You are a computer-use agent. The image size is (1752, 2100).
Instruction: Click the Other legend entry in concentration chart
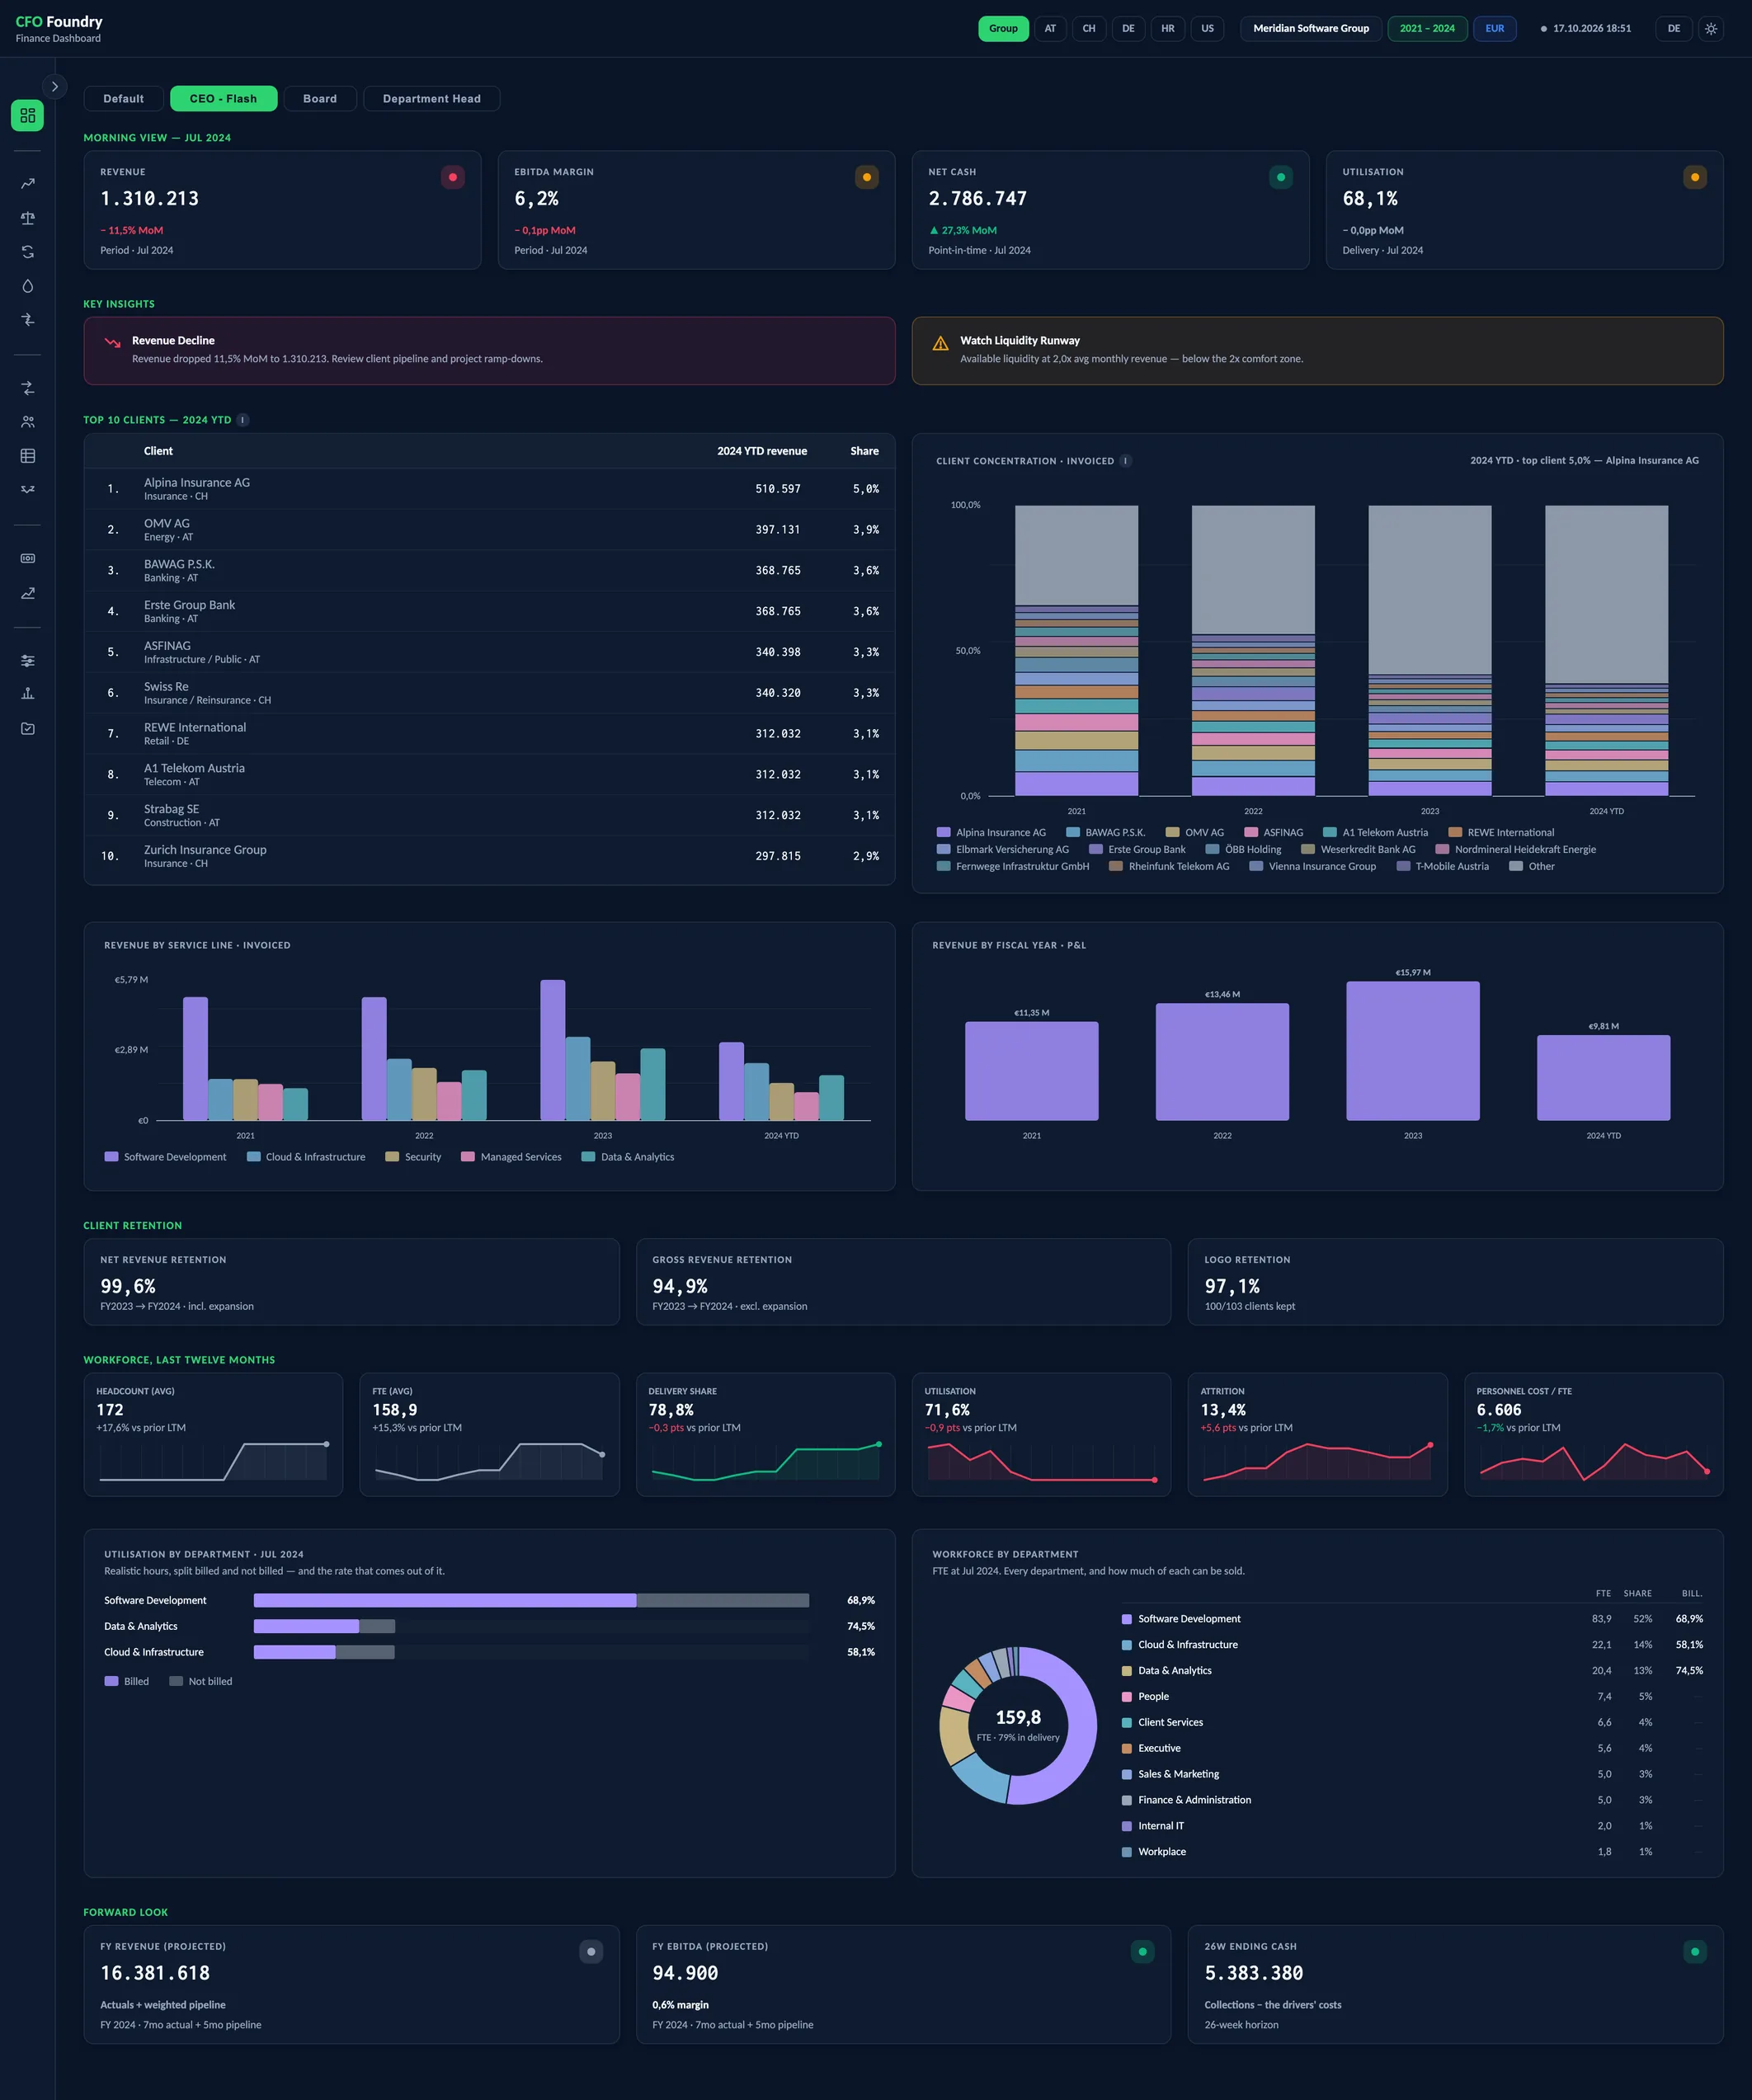pos(1531,866)
